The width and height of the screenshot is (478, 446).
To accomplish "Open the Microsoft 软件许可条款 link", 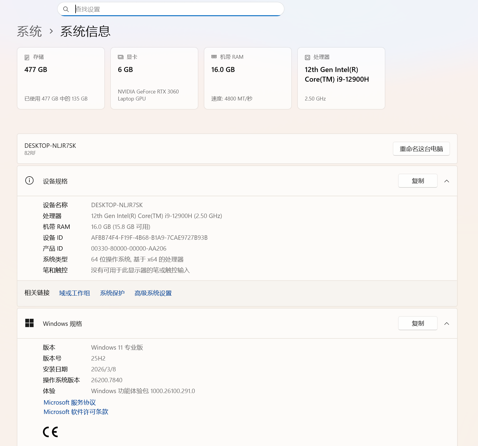I will point(76,412).
